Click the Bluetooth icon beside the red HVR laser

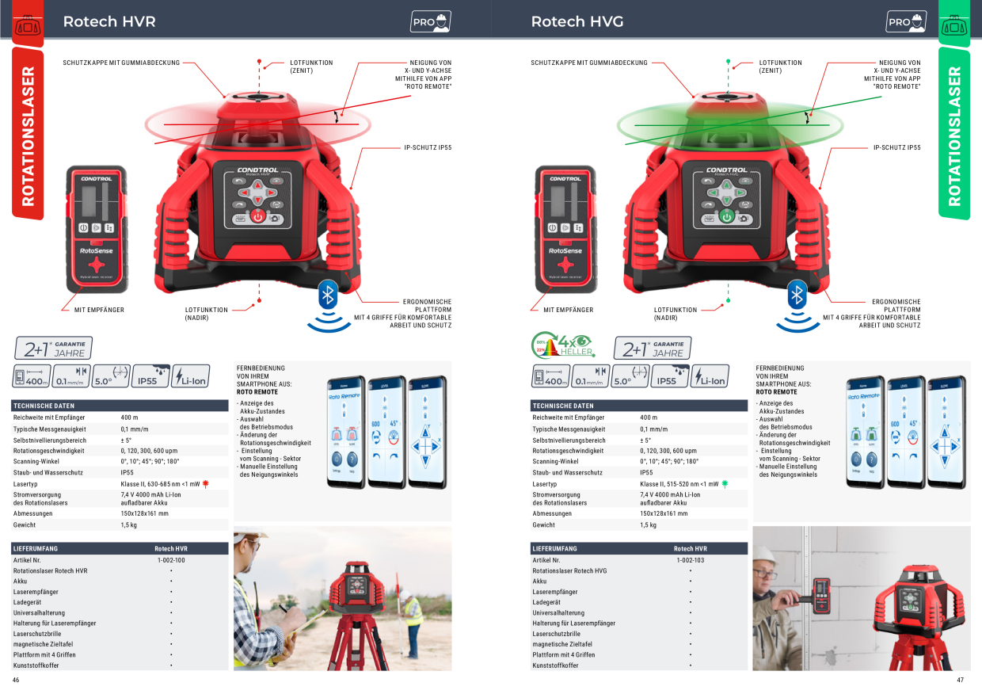pos(328,294)
